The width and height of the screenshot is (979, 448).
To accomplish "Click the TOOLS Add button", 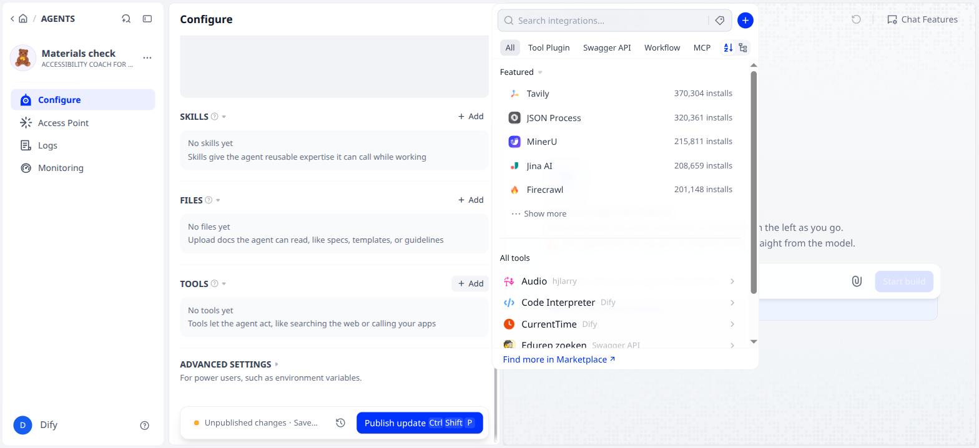I will 470,283.
